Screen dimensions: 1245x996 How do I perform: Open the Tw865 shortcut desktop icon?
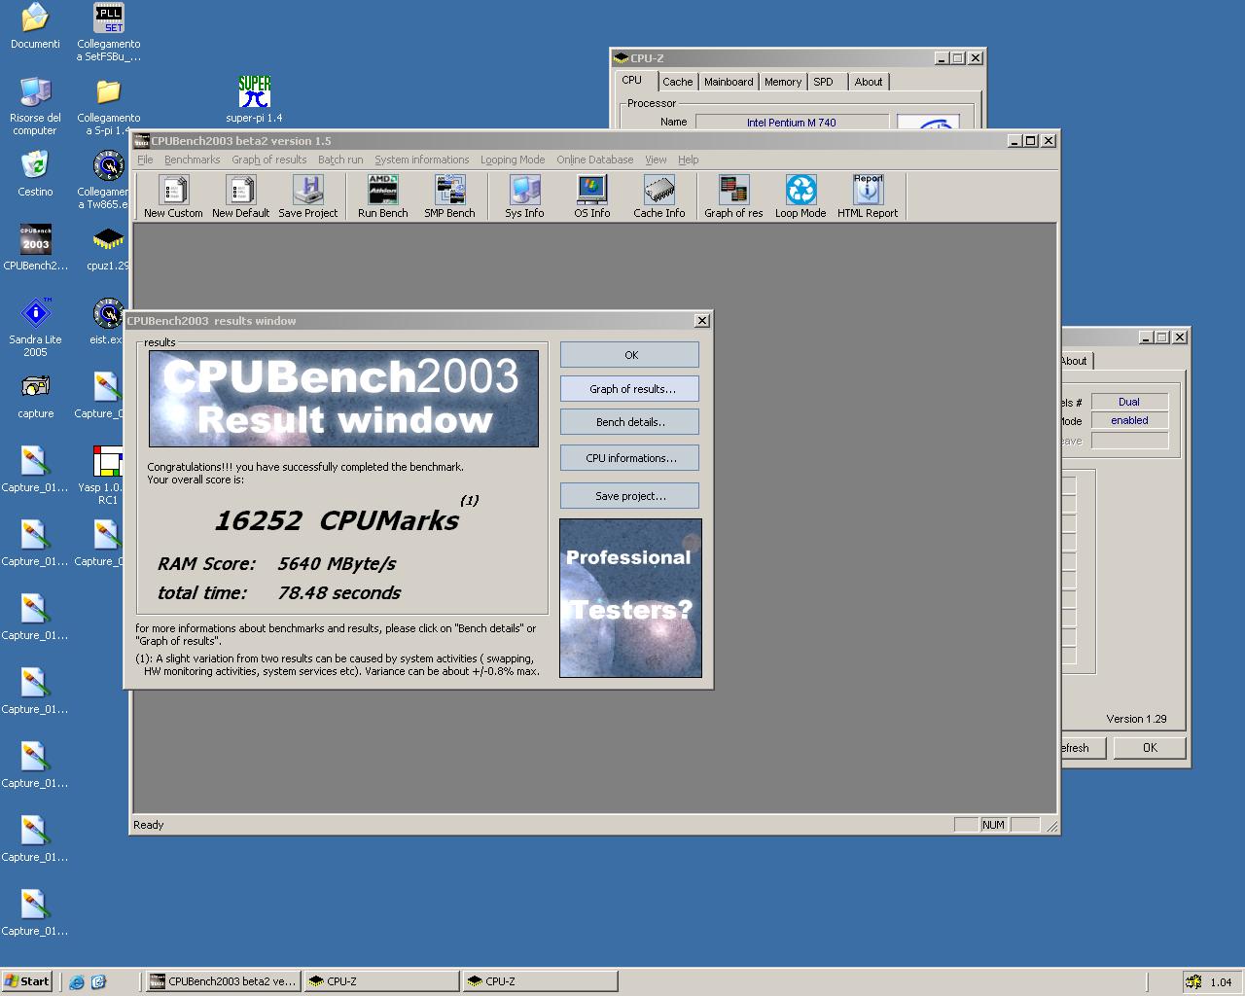coord(108,181)
